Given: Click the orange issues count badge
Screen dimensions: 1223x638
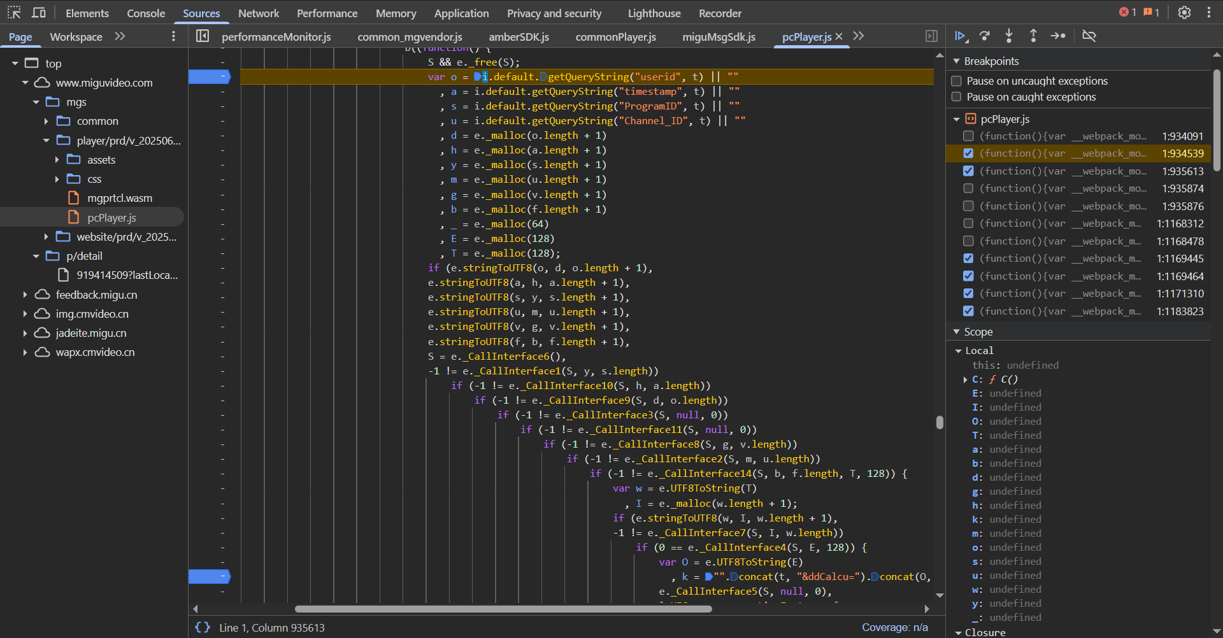Looking at the screenshot, I should 1152,12.
